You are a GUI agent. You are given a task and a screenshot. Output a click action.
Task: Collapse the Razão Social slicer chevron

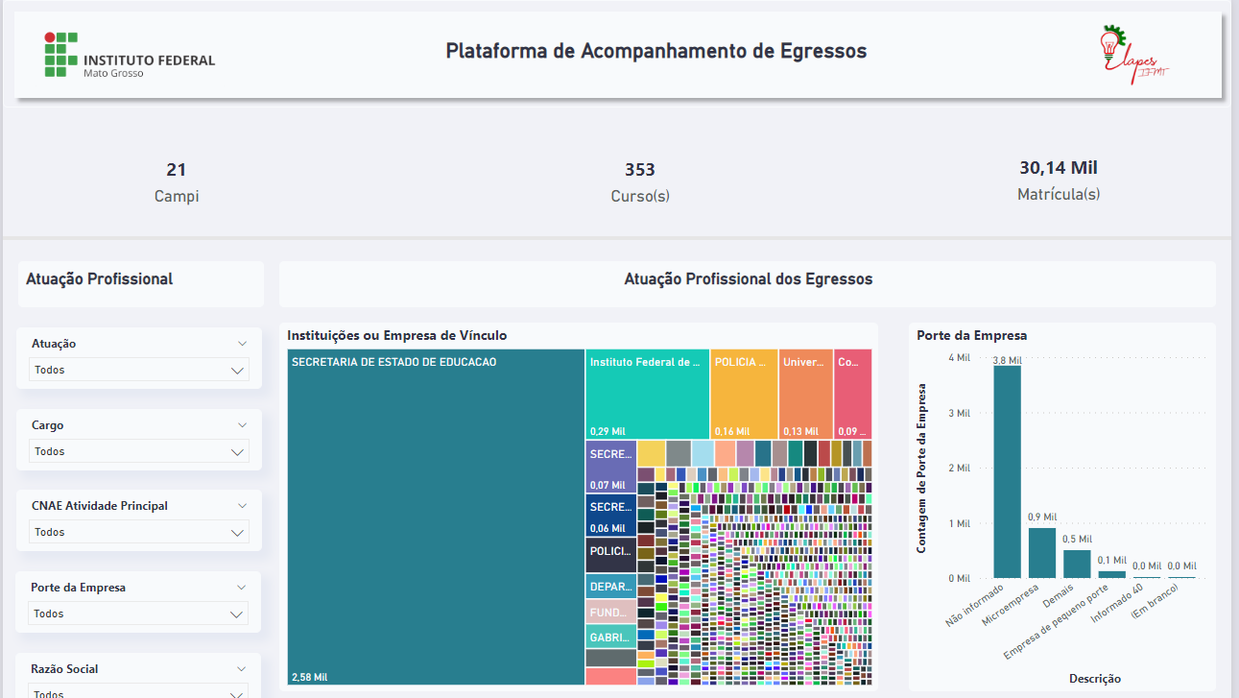(243, 669)
